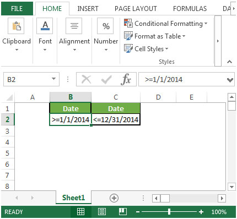Expand Clipboard group dropdown arrow

pos(17,50)
